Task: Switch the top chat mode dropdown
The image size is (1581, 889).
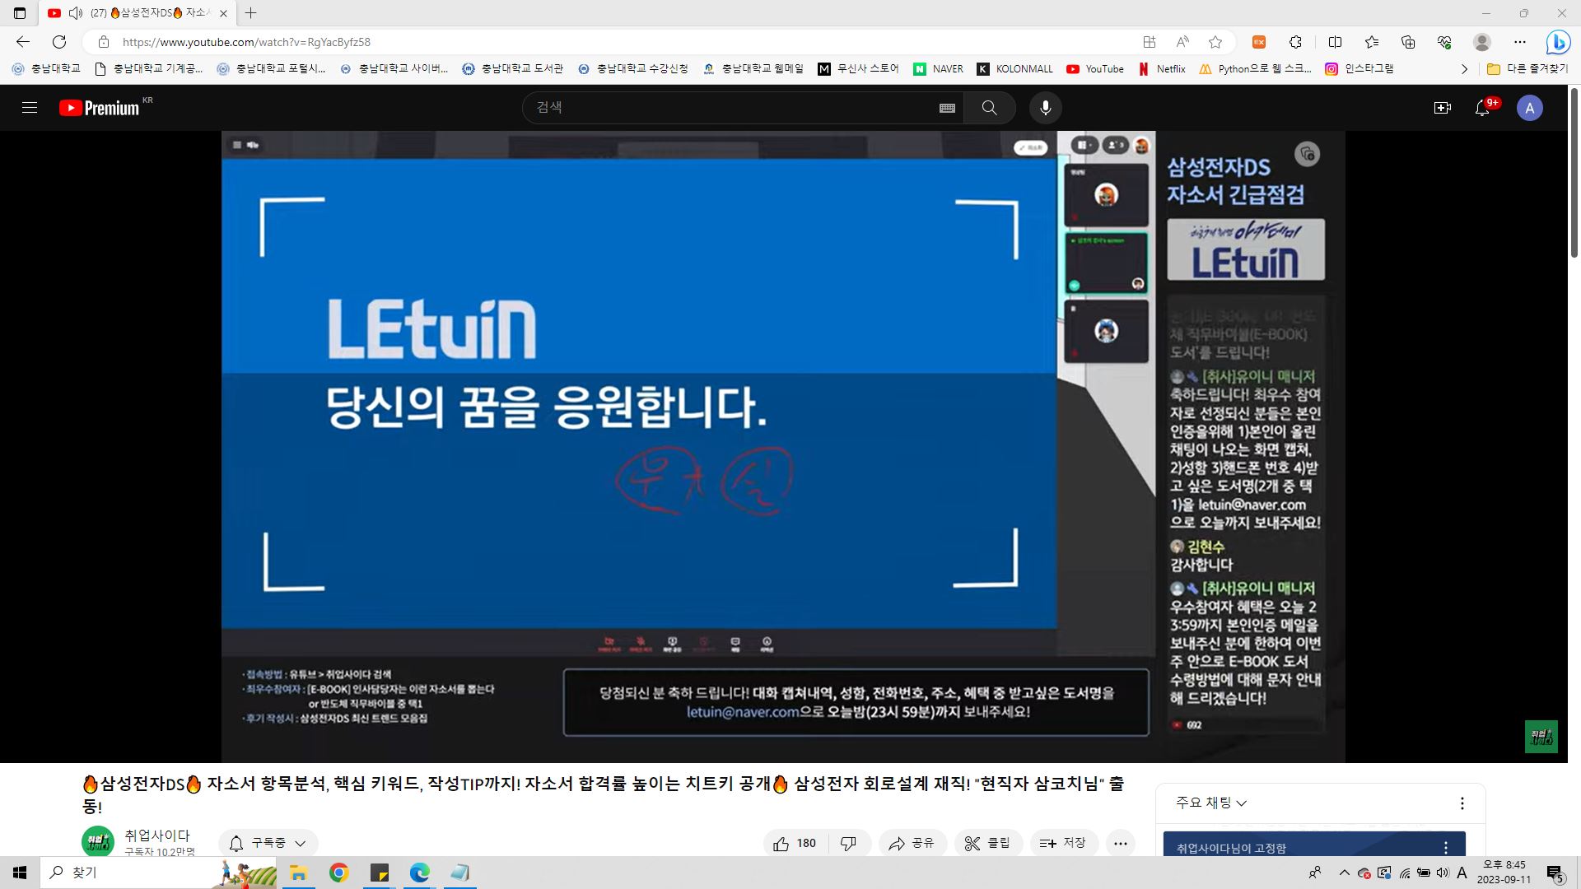Action: (x=1211, y=803)
